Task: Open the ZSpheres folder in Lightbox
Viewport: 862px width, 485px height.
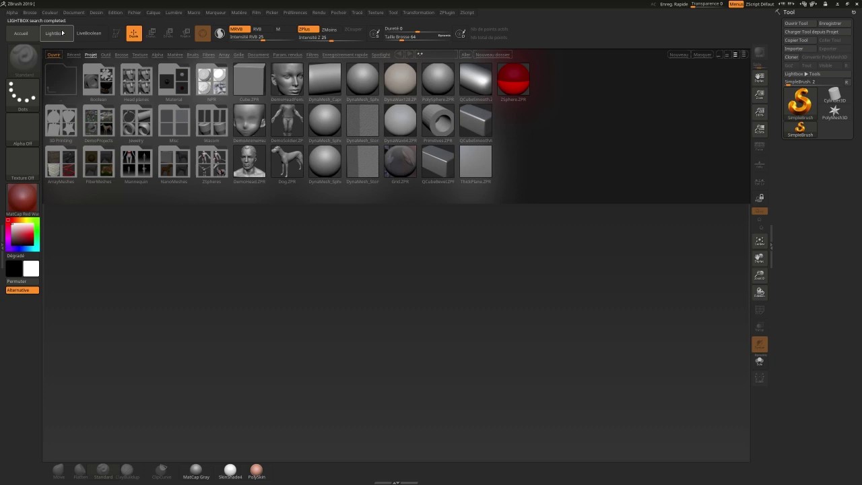Action: [211, 164]
